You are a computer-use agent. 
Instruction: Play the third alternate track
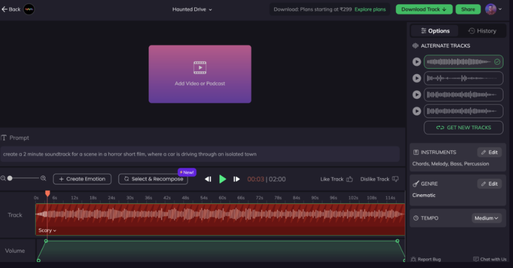pyautogui.click(x=417, y=95)
